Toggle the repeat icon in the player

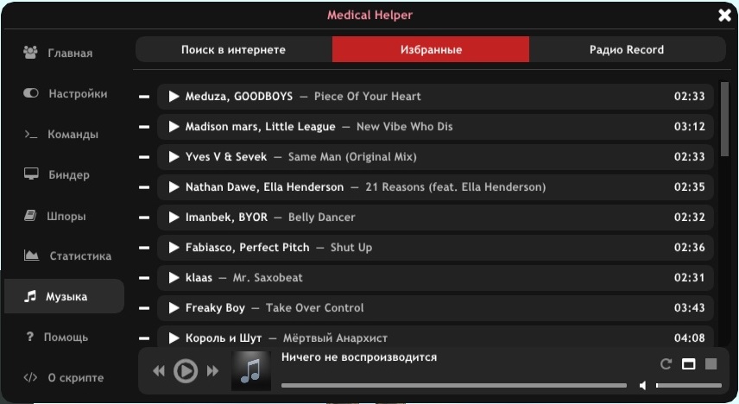click(x=666, y=364)
